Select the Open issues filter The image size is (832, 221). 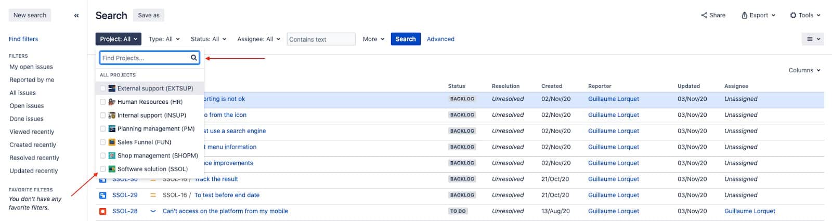[x=27, y=106]
